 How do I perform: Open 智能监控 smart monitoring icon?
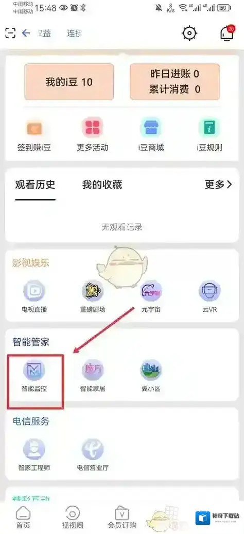(34, 370)
